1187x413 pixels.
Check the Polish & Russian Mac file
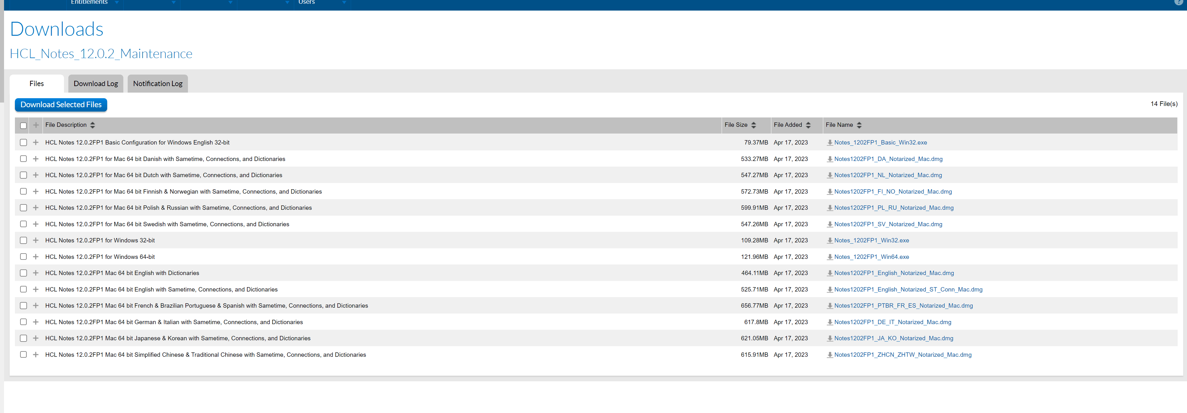tap(24, 208)
